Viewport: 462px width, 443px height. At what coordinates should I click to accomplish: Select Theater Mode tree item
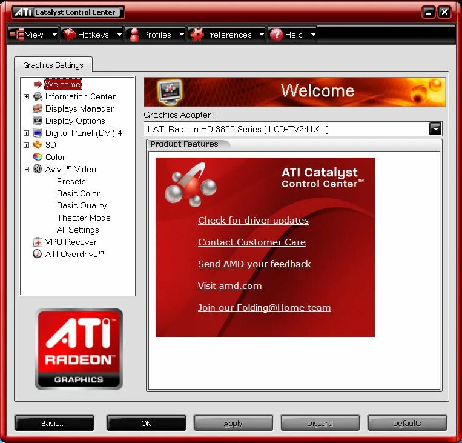(x=84, y=218)
